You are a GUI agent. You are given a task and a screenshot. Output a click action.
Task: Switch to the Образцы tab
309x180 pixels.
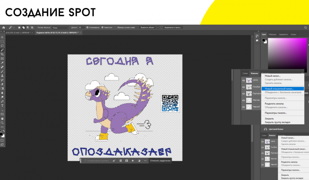pyautogui.click(x=272, y=34)
